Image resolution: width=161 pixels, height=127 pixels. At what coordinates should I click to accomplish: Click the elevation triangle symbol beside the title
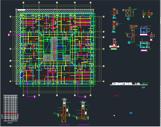pos(143,84)
